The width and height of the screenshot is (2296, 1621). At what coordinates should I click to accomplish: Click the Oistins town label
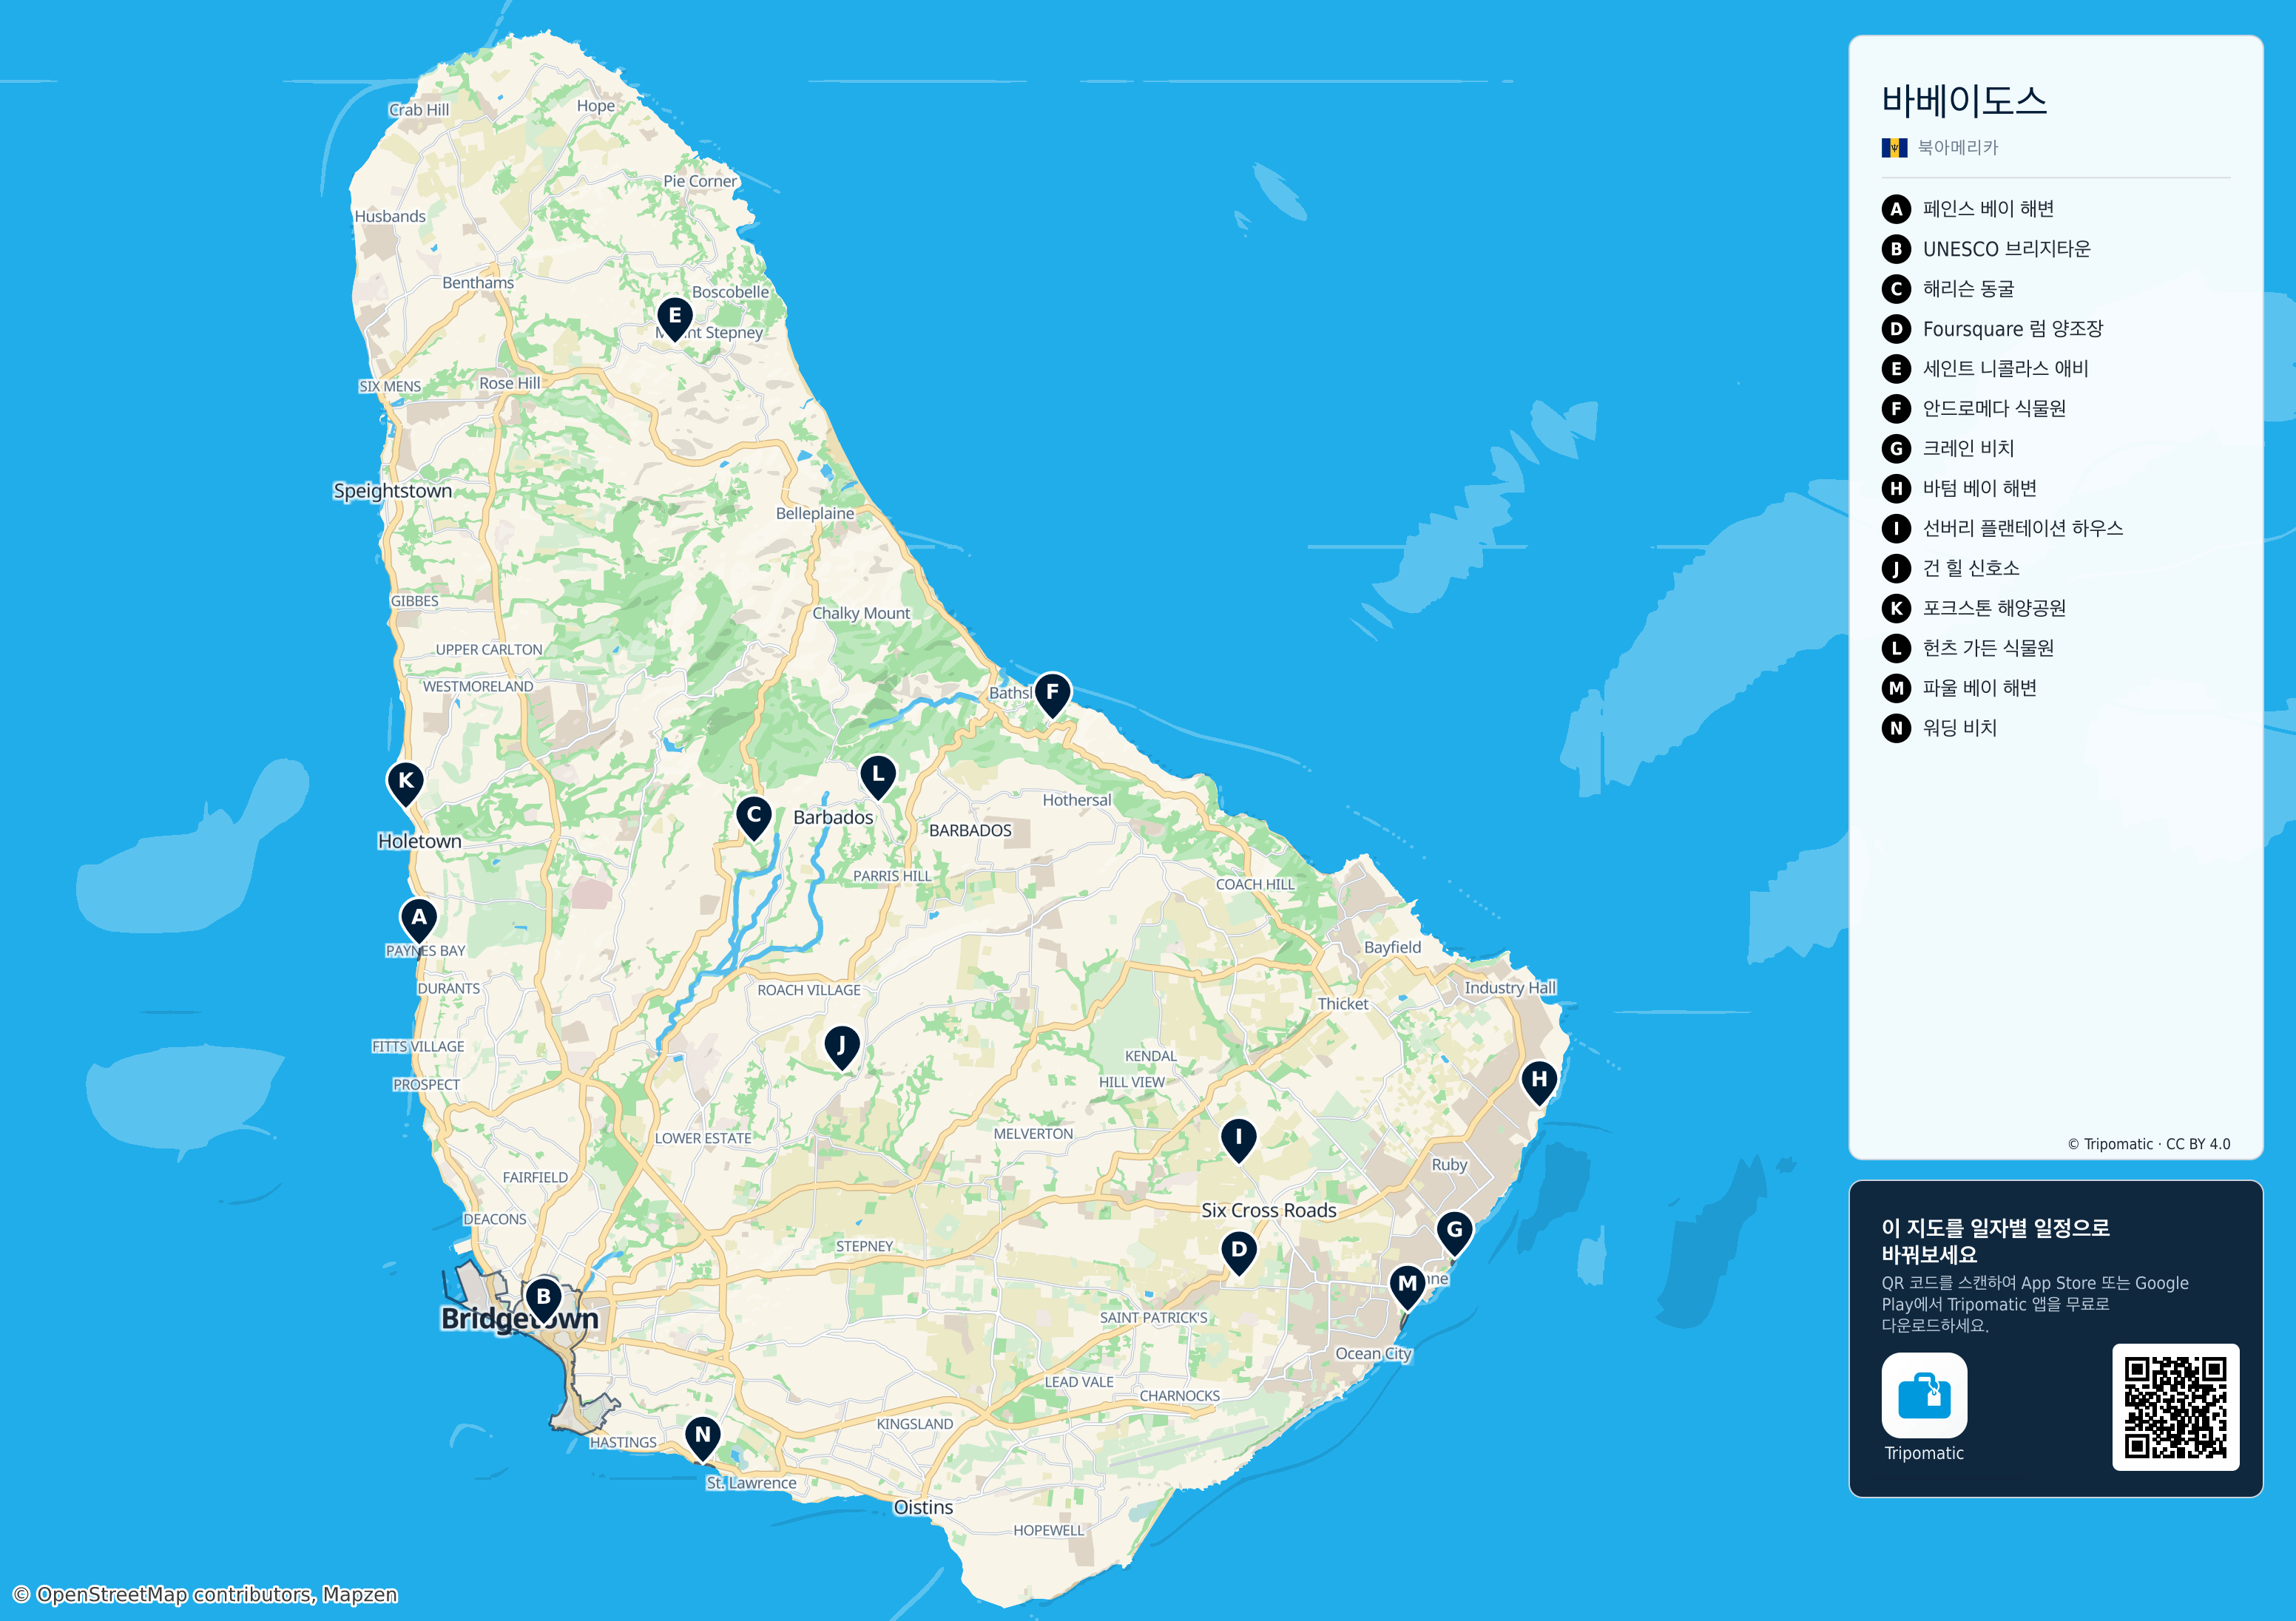point(923,1507)
